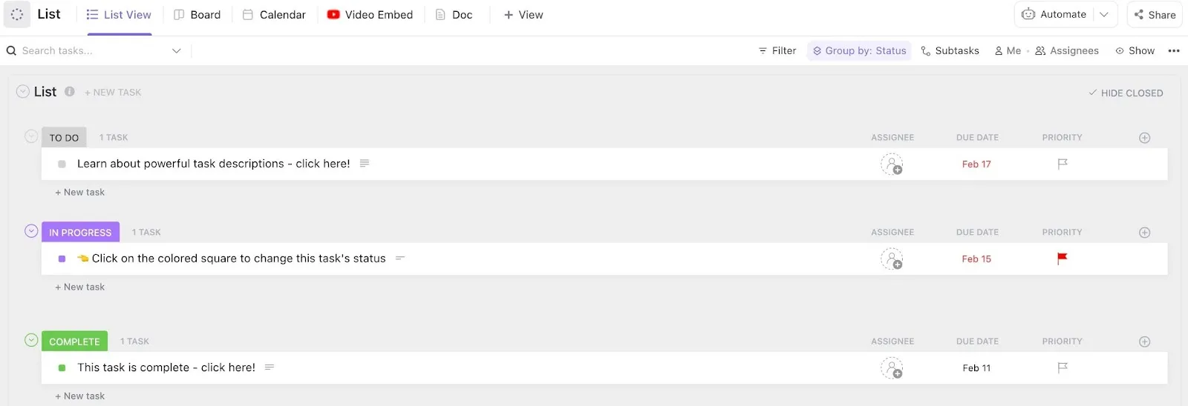Open the three-dots more options menu
The image size is (1188, 406).
(1174, 50)
